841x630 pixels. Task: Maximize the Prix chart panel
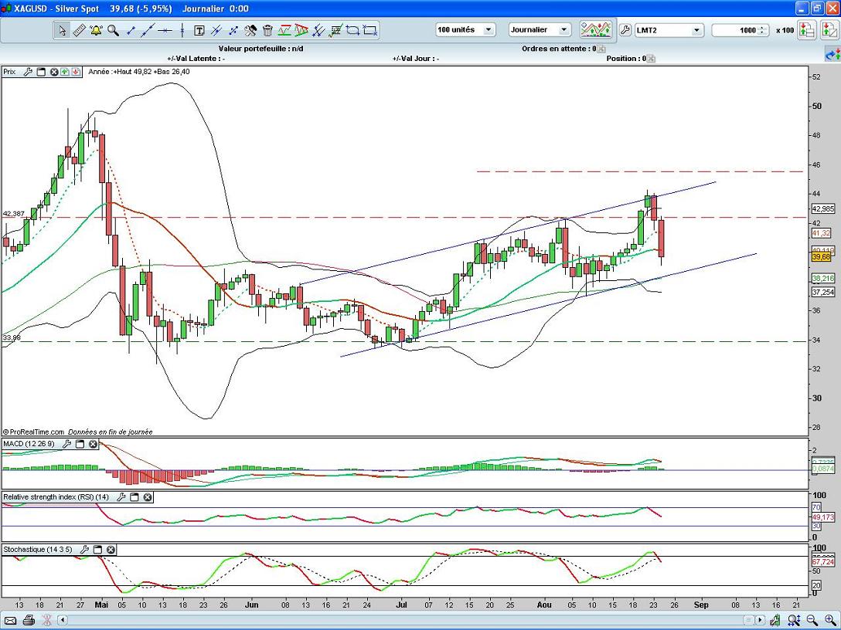point(41,72)
